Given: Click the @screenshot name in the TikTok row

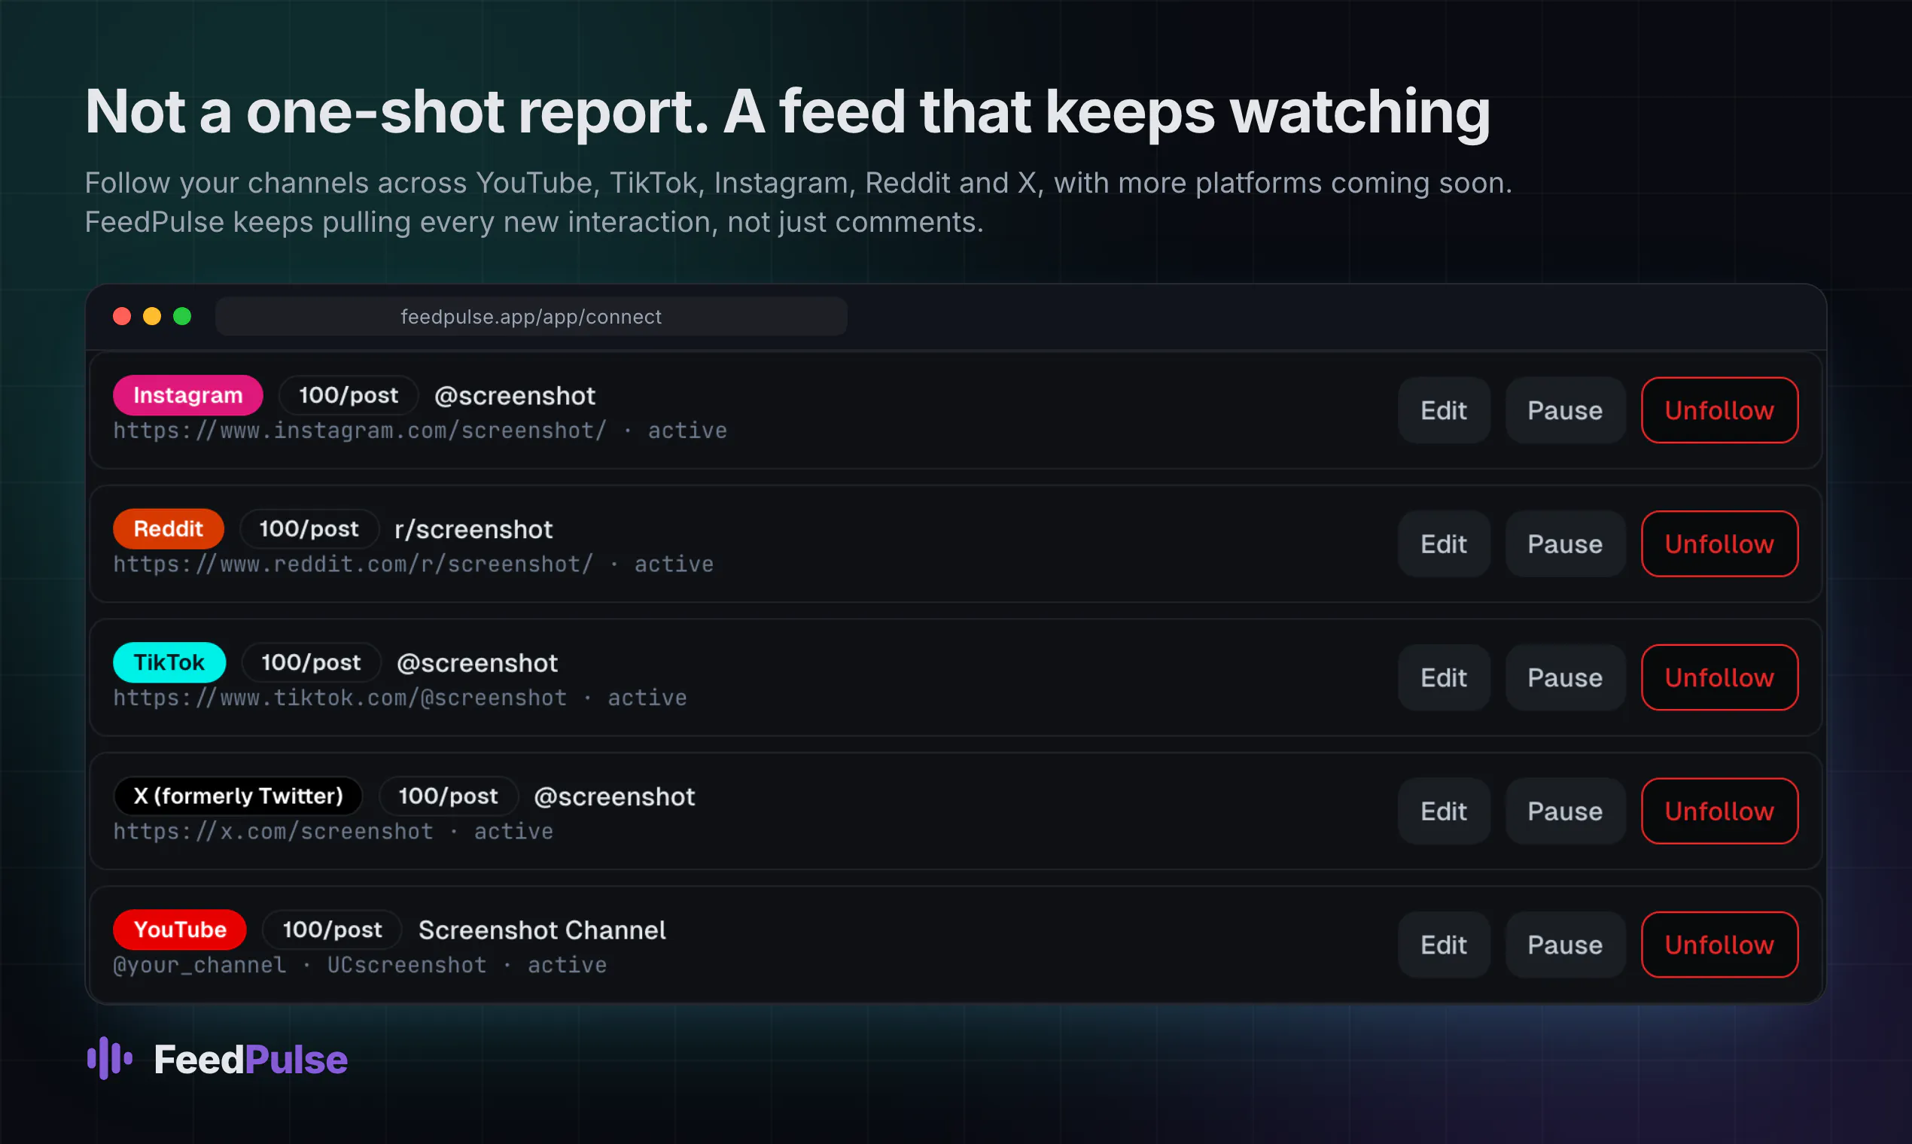Looking at the screenshot, I should (477, 664).
